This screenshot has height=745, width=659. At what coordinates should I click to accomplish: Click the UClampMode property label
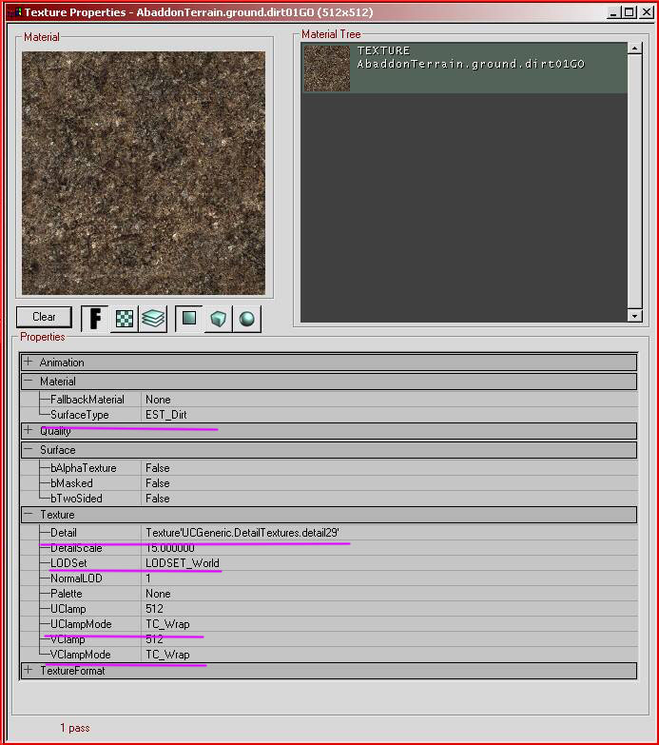coord(81,624)
